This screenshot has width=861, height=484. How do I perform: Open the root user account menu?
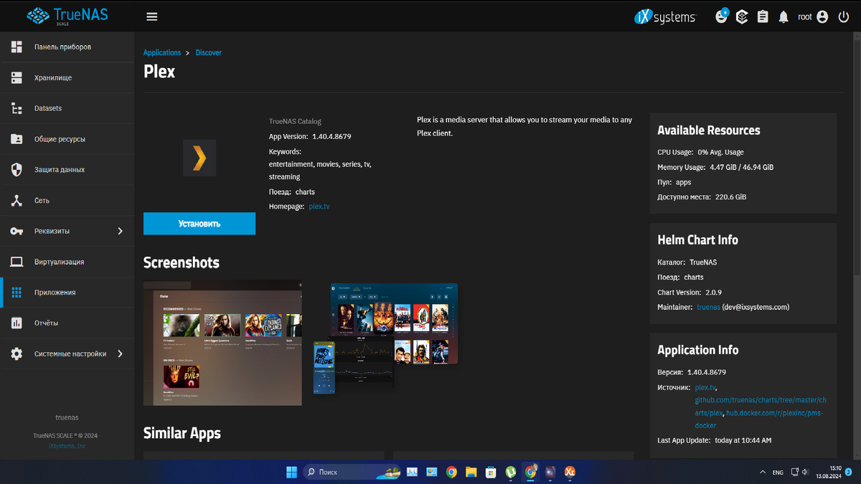click(813, 16)
